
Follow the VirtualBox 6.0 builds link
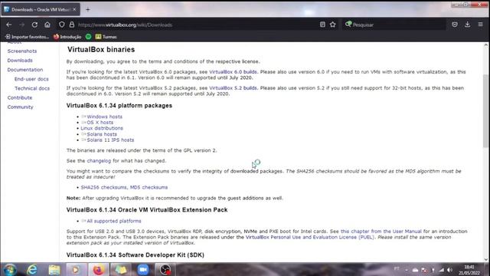pyautogui.click(x=233, y=72)
